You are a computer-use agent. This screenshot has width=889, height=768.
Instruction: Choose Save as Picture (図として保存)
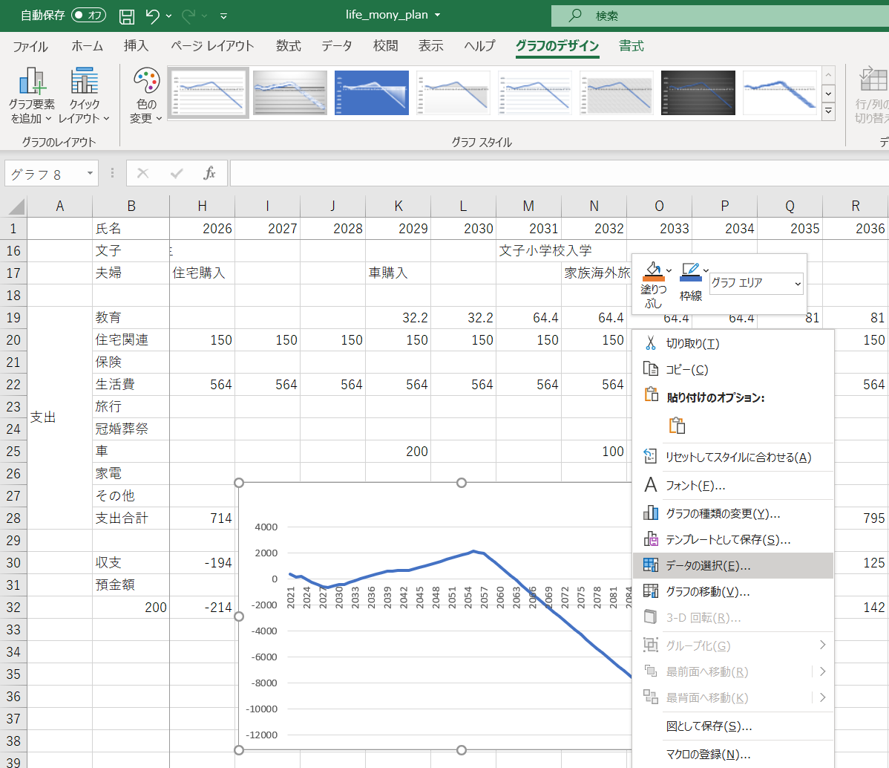tap(732, 726)
